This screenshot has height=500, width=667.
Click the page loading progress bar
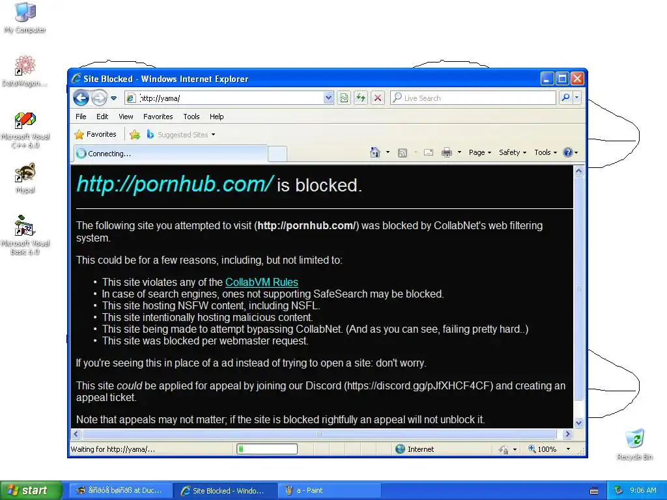[x=267, y=449]
